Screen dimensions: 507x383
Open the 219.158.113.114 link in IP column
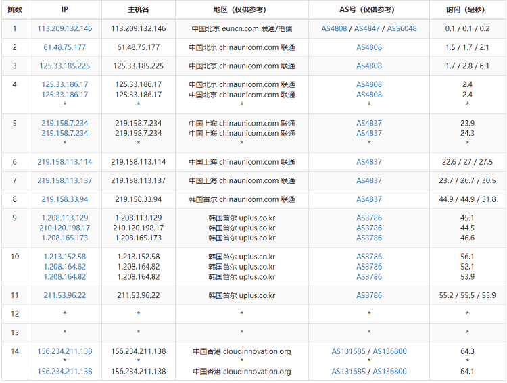pyautogui.click(x=65, y=162)
